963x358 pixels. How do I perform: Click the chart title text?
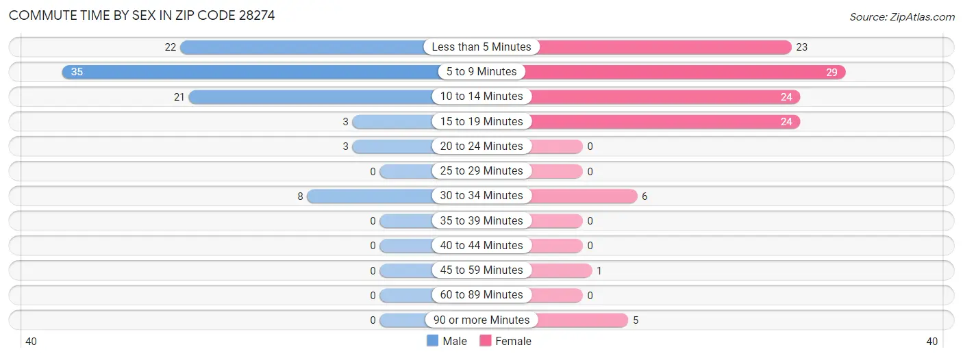(x=142, y=15)
